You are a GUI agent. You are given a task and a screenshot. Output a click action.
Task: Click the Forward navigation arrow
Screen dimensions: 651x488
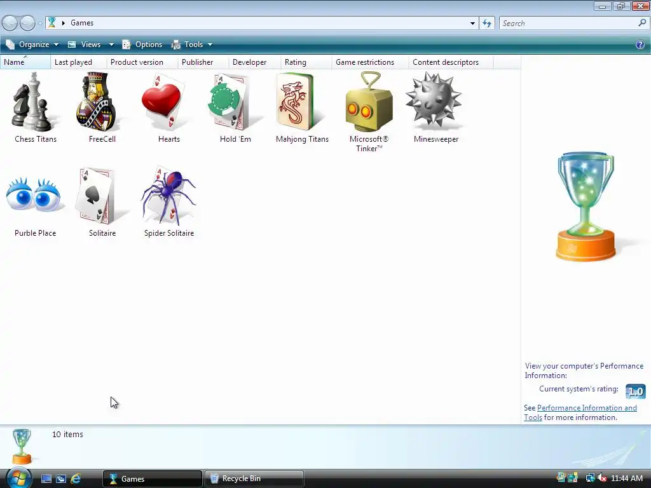pos(27,23)
